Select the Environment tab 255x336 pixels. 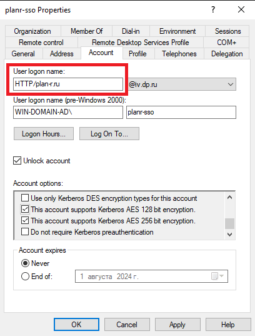tap(177, 31)
